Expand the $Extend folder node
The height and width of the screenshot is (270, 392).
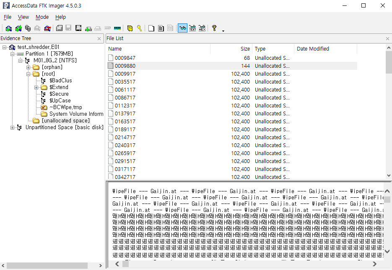click(x=36, y=87)
